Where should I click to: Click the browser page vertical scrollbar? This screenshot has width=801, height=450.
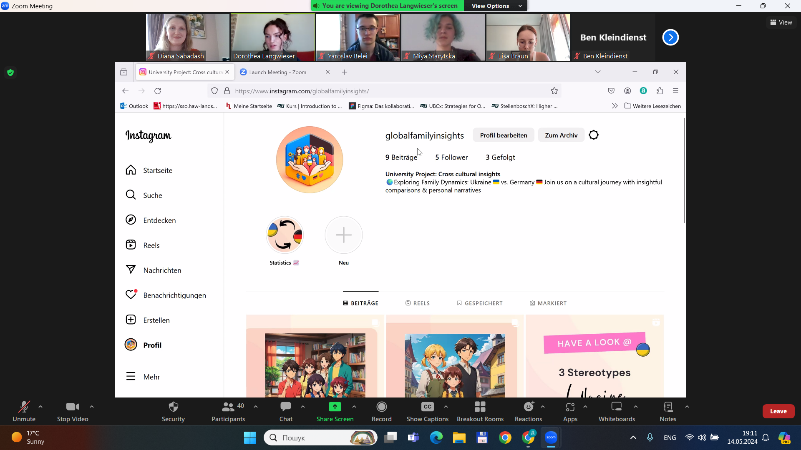click(684, 171)
